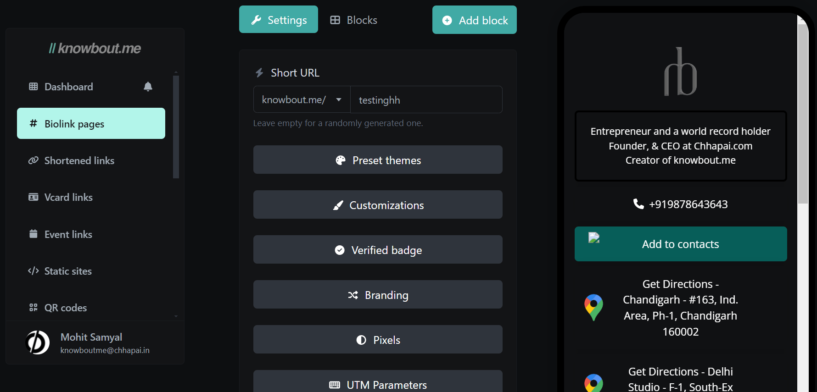817x392 pixels.
Task: Click the notification bell icon
Action: click(x=148, y=87)
